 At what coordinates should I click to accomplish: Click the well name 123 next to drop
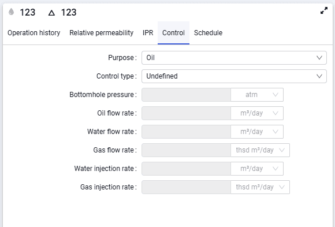pyautogui.click(x=28, y=12)
